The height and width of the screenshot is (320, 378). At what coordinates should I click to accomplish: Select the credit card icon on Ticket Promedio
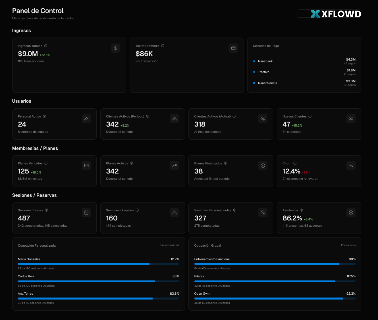coord(233,48)
